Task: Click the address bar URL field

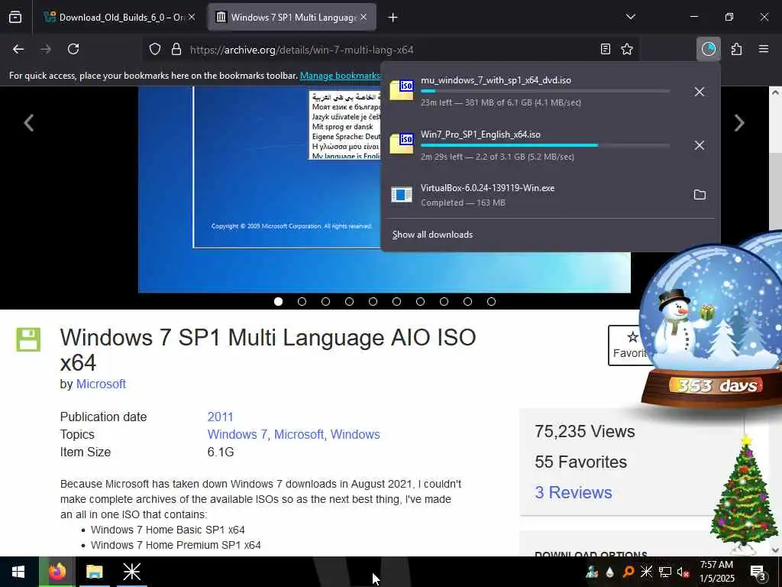Action: click(389, 50)
